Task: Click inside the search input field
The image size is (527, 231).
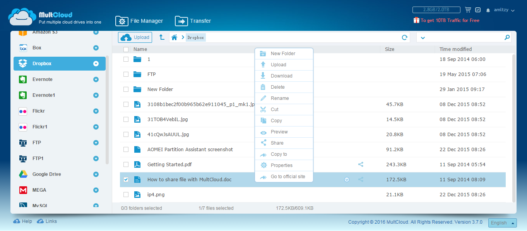Action: [464, 37]
